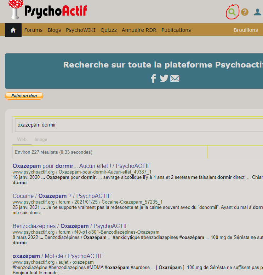The width and height of the screenshot is (263, 275).
Task: Open the Blogs menu item
Action: coord(54,30)
